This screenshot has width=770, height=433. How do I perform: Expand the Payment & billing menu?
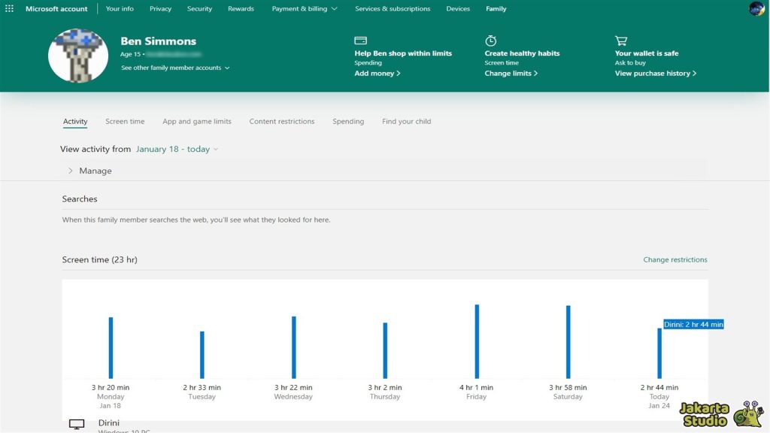(305, 9)
